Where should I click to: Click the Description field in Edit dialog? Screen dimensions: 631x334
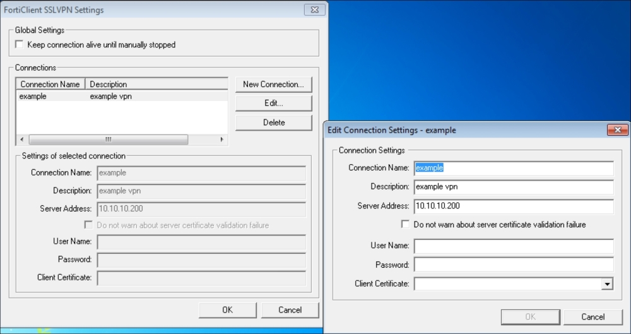[514, 187]
